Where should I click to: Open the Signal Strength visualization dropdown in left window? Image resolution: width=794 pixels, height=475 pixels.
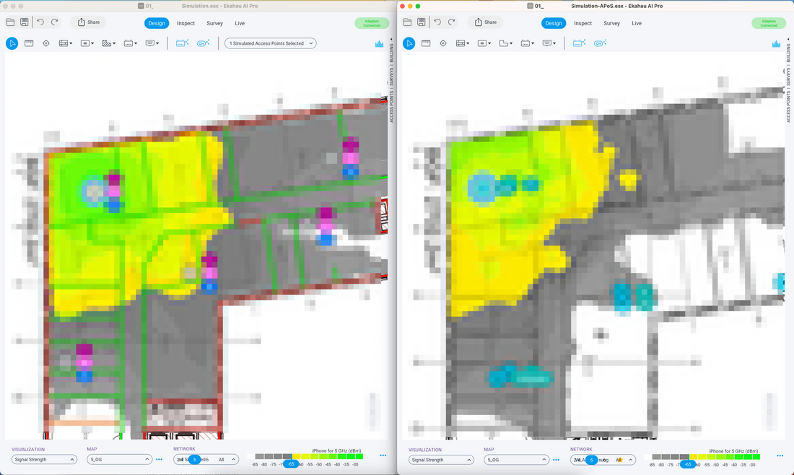pos(44,460)
